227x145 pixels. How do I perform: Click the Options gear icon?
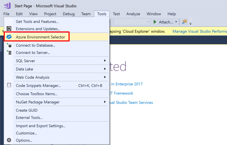click(x=9, y=140)
